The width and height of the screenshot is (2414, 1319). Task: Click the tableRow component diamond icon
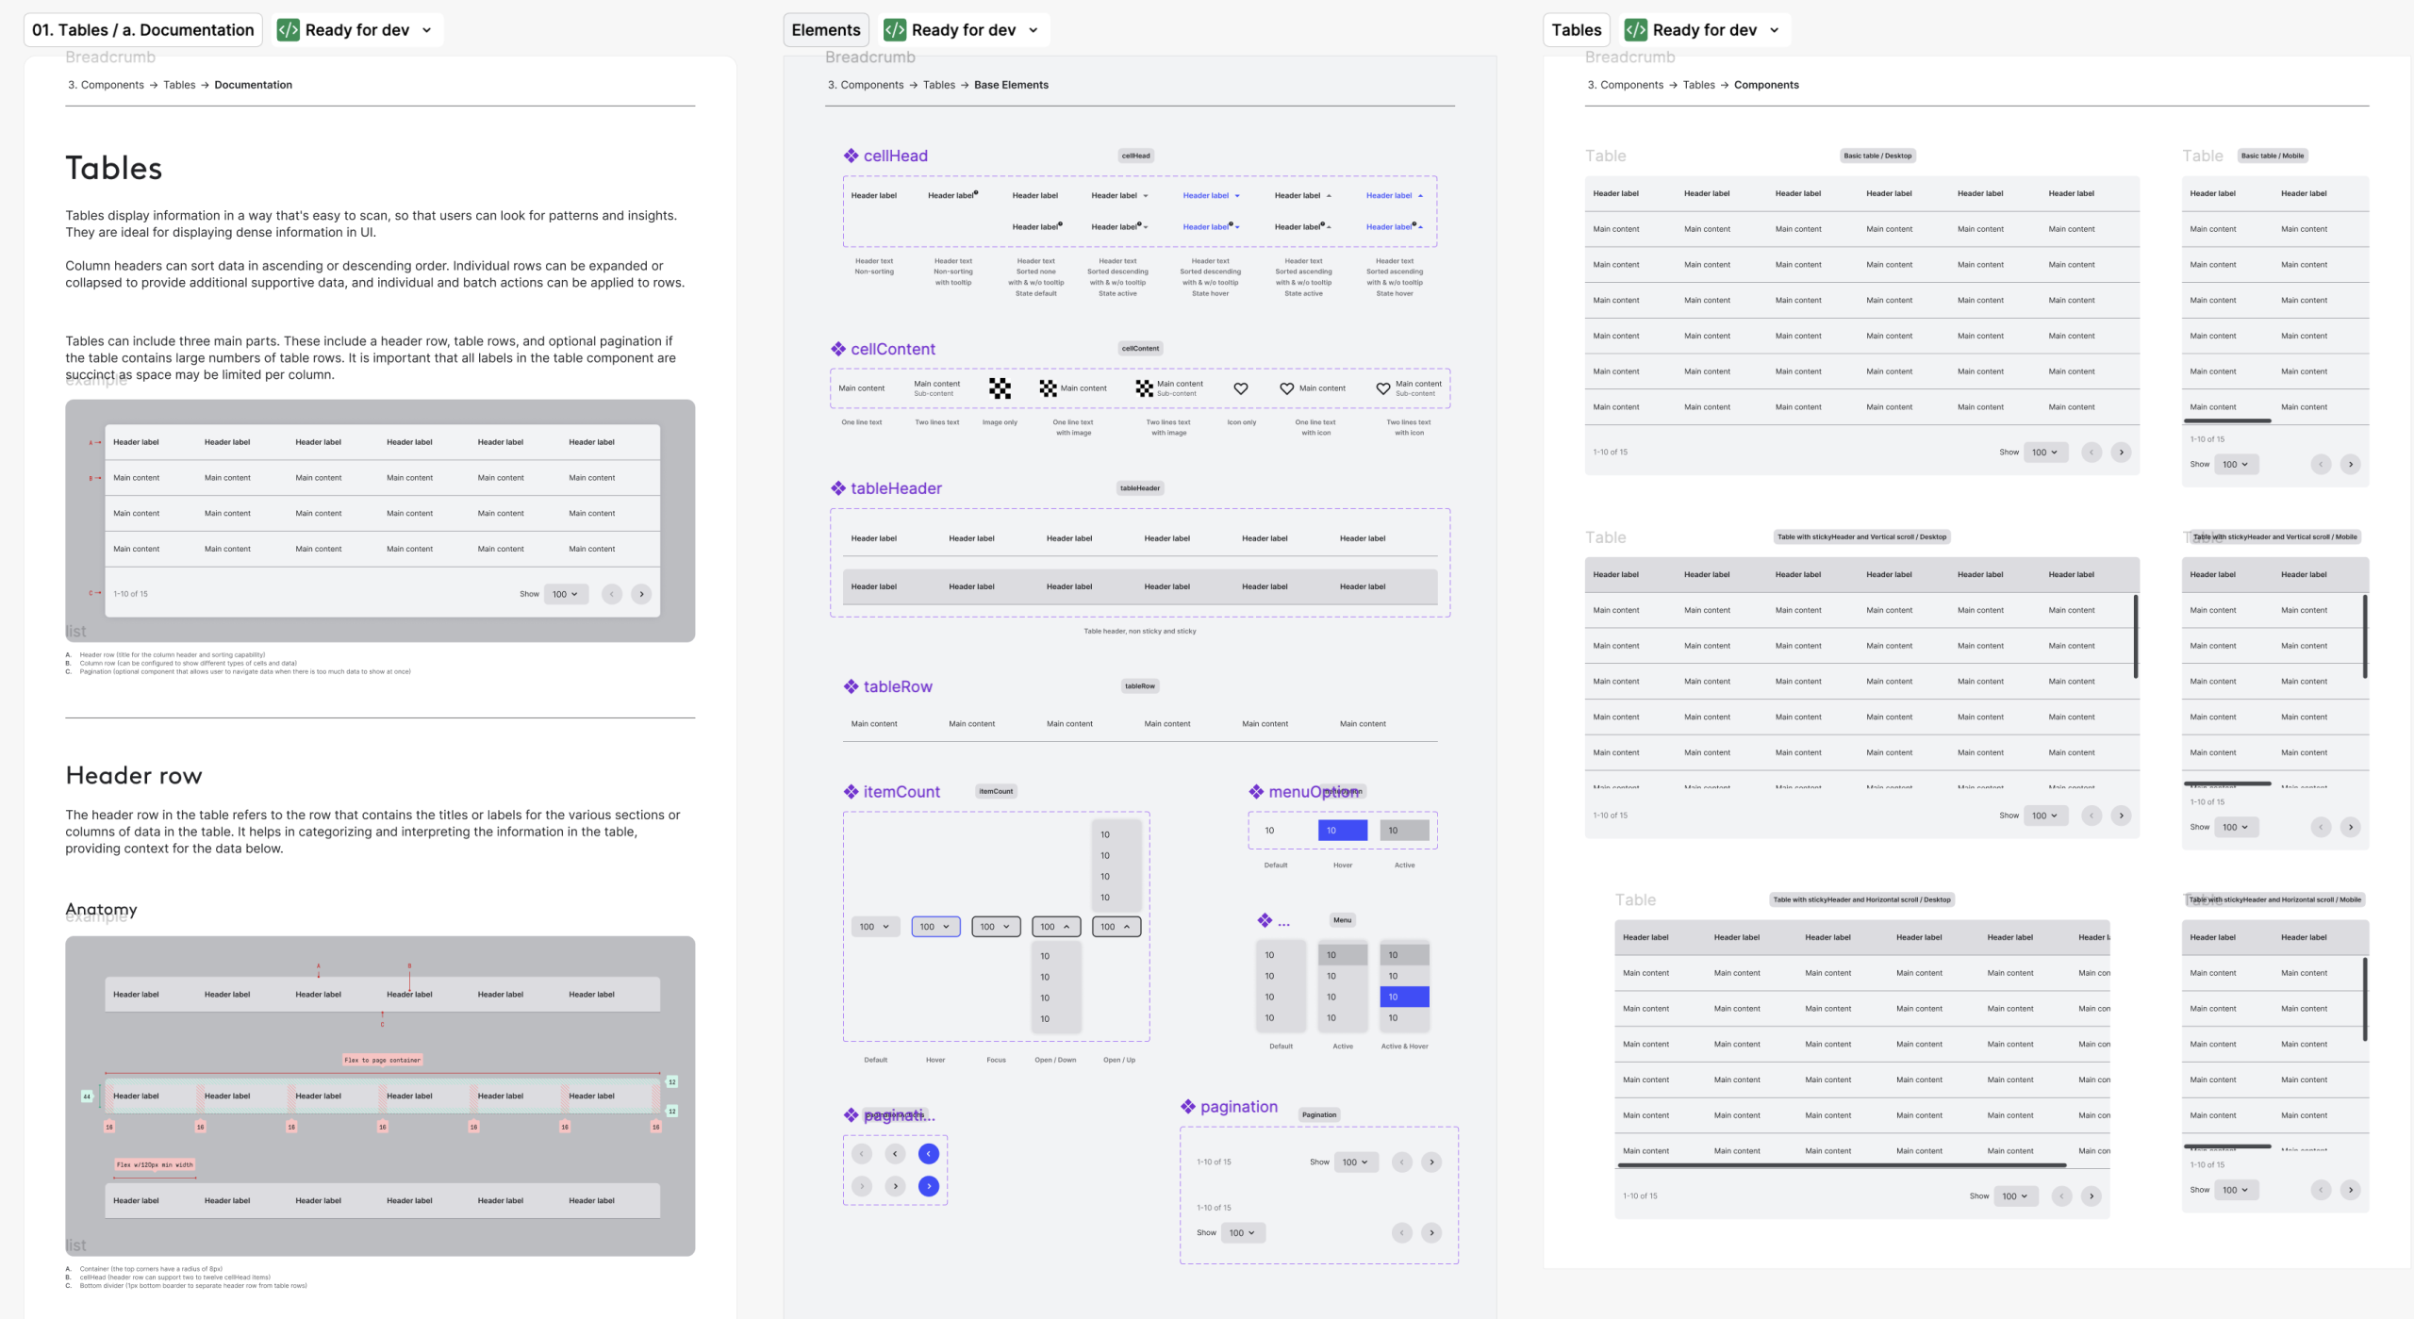click(x=851, y=686)
